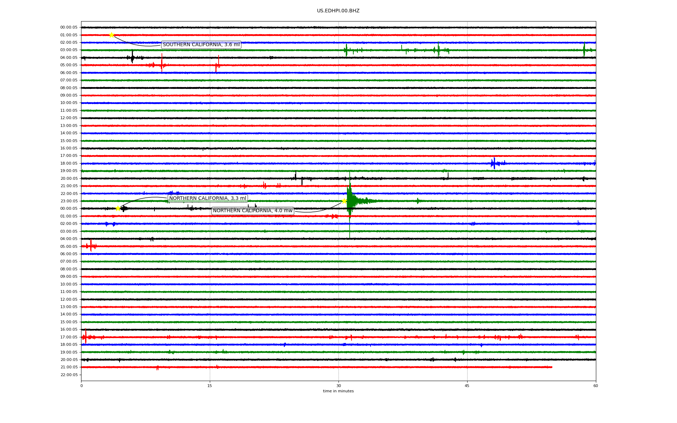677x423 pixels.
Task: Click the plot title US.EDHPI.00.BHZ
Action: pyautogui.click(x=338, y=11)
